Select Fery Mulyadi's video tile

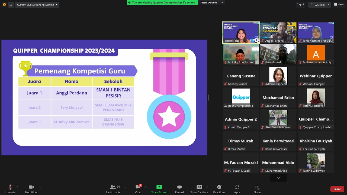(278, 54)
